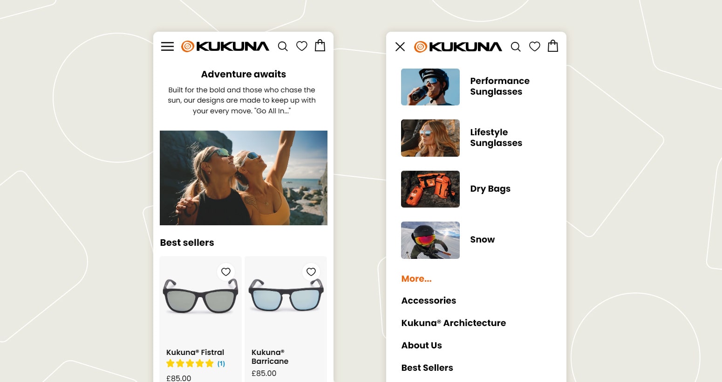The height and width of the screenshot is (382, 722).
Task: Open the About Us link
Action: pos(422,345)
